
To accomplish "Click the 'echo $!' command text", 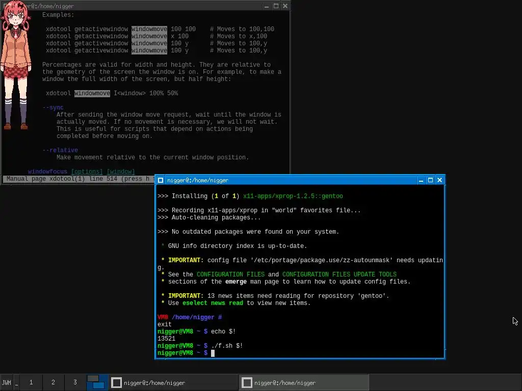I will 223,331.
